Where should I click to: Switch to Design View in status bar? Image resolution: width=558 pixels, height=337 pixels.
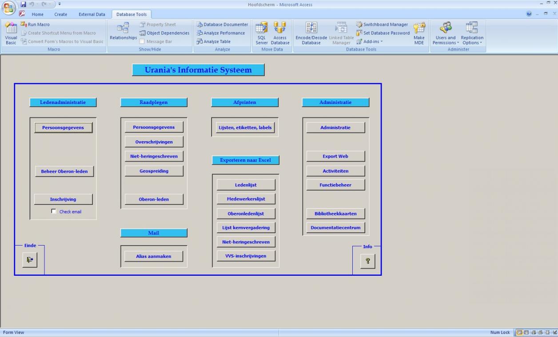tap(554, 333)
